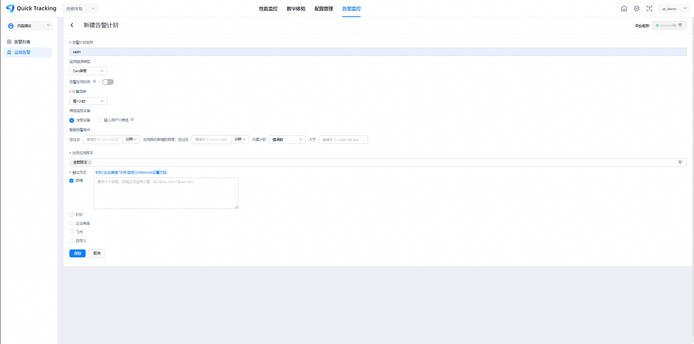This screenshot has height=344, width=694.
Task: Go to home icon in header
Action: pyautogui.click(x=624, y=9)
